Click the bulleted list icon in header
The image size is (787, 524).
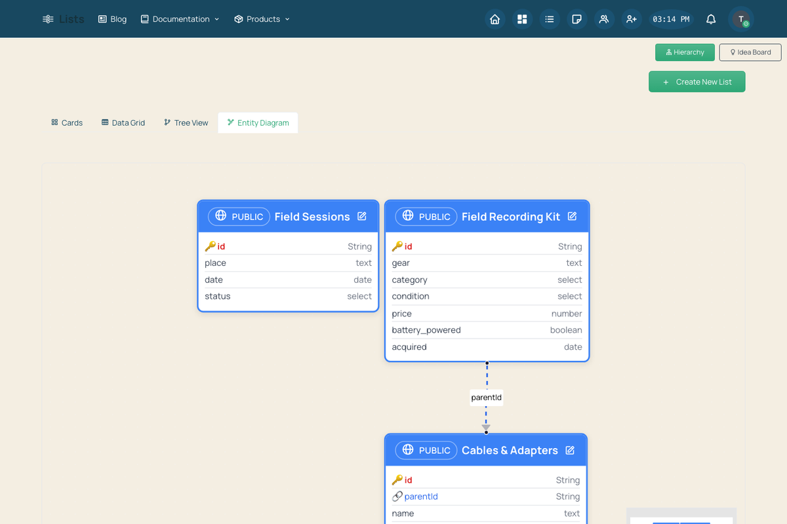tap(550, 19)
